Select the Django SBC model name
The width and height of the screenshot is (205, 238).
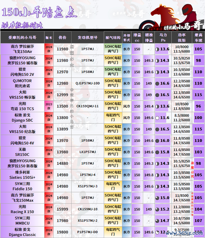(22, 120)
